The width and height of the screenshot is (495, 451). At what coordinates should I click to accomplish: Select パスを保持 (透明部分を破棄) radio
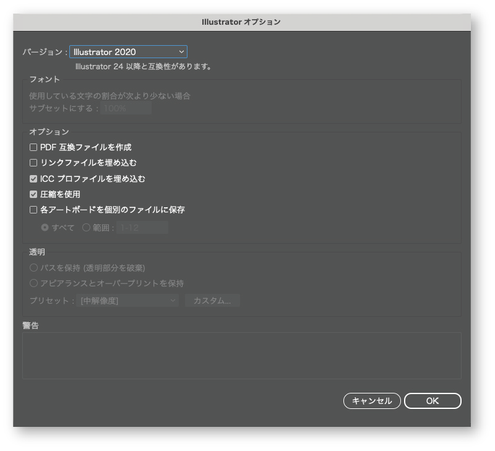click(33, 268)
